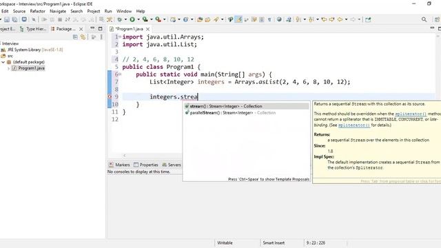Open a terminal with the console icon
The width and height of the screenshot is (441, 248).
(24, 19)
